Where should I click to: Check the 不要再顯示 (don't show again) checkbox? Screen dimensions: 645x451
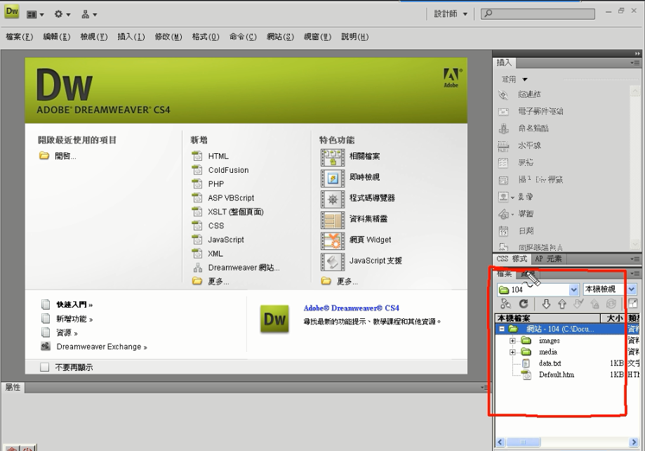pos(44,367)
